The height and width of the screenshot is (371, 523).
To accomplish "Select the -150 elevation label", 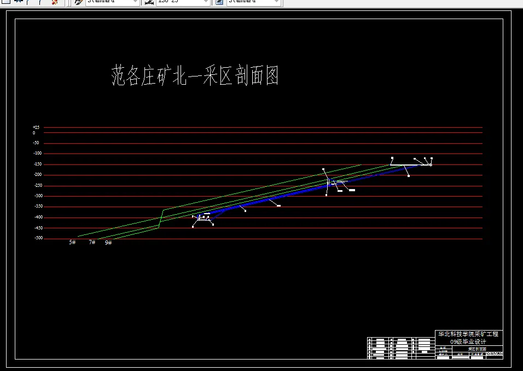I will click(x=38, y=164).
